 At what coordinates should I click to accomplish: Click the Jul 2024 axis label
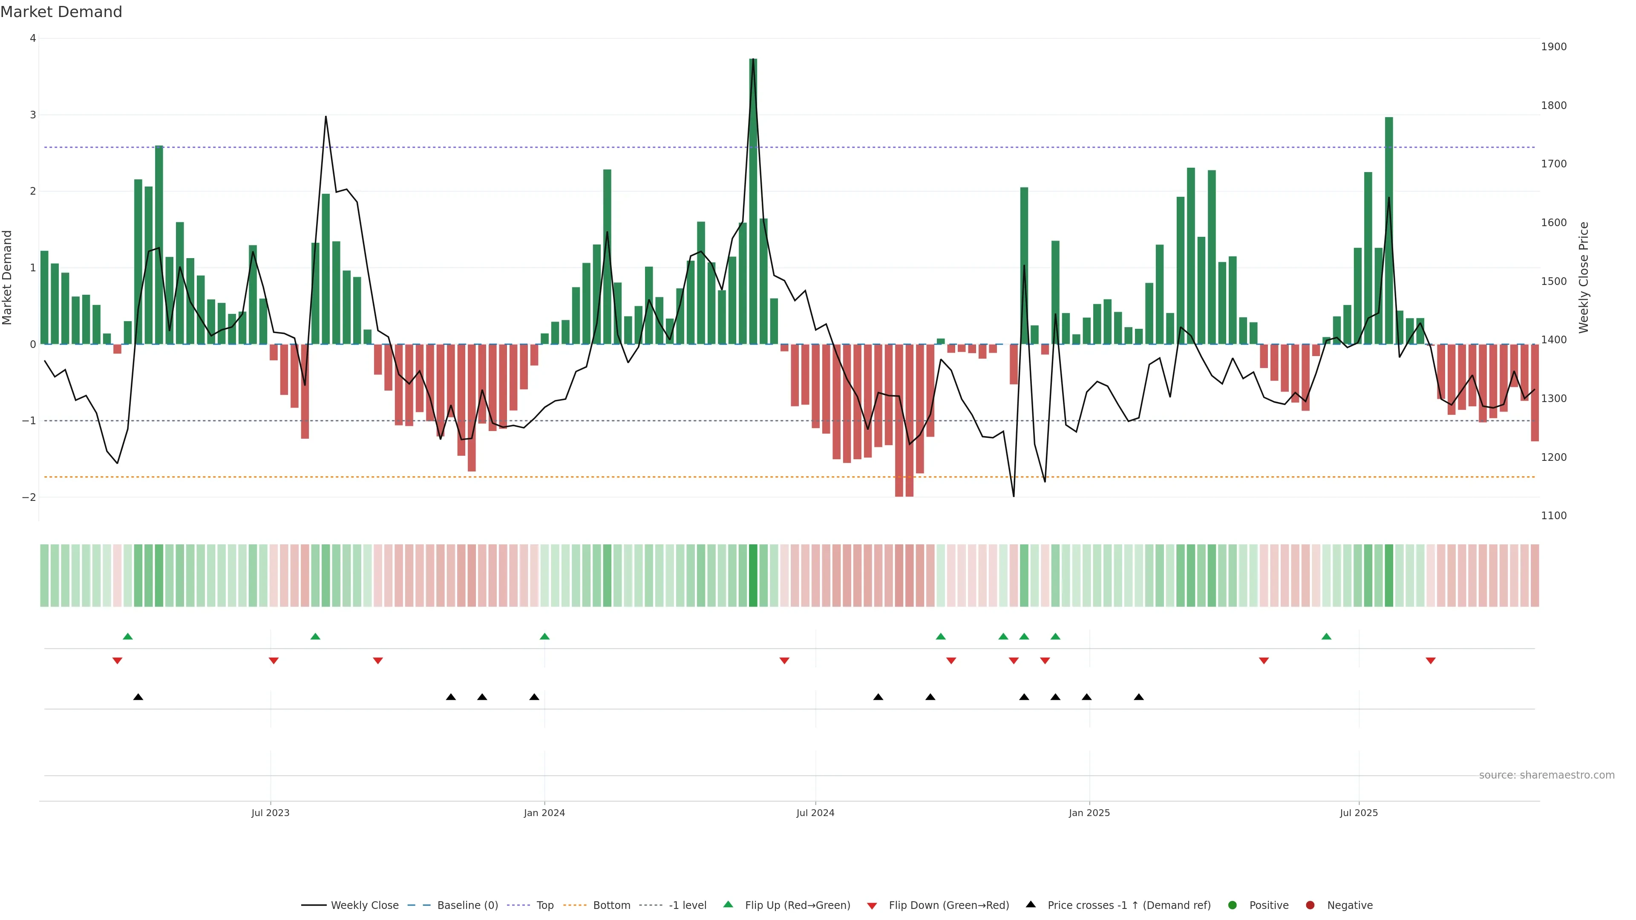(x=815, y=813)
